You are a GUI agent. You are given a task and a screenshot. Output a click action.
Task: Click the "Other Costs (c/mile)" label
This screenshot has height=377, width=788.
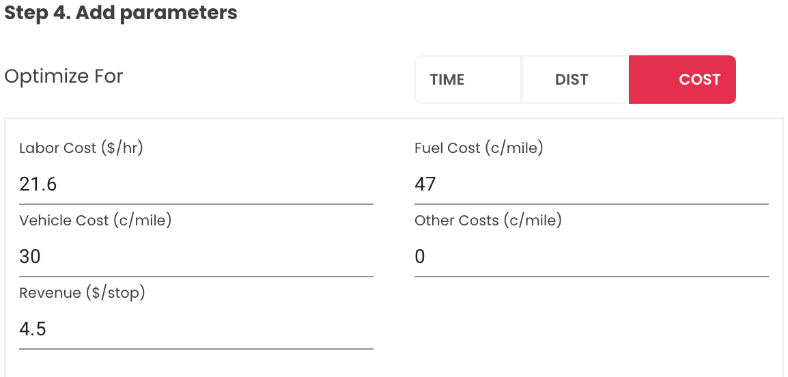pyautogui.click(x=488, y=221)
